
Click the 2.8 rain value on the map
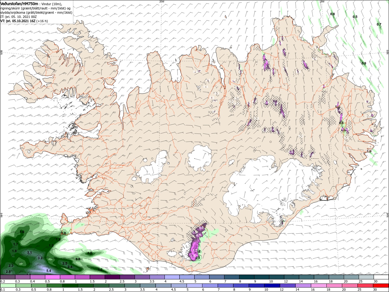point(8,272)
